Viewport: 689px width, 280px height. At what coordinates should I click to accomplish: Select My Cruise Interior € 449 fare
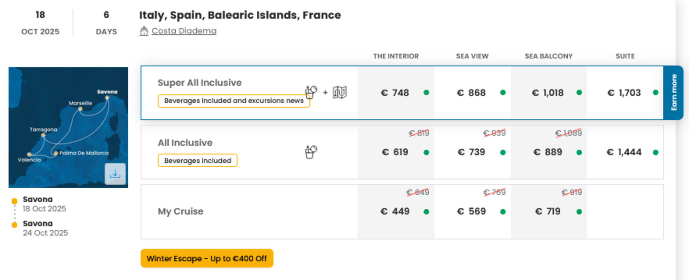[395, 211]
